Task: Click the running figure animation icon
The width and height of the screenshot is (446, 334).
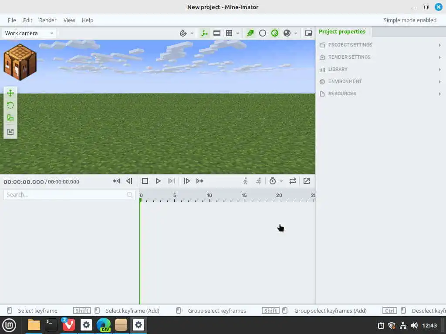Action: point(259,181)
